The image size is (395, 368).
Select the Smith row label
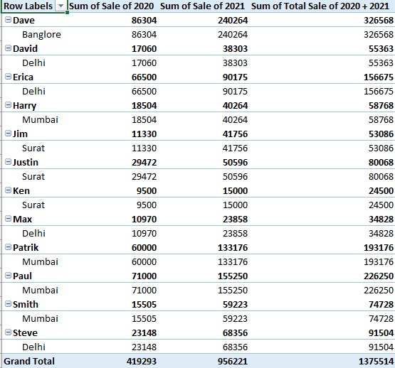coord(26,304)
